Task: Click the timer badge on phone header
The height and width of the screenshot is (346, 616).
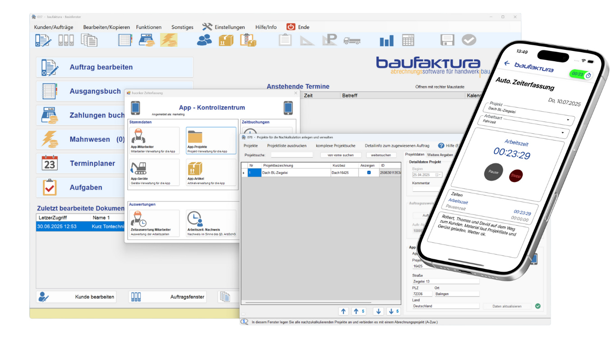Action: pos(580,74)
